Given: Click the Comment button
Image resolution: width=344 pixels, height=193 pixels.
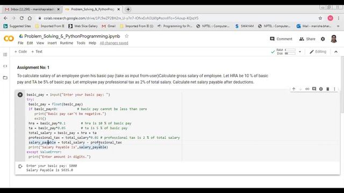Looking at the screenshot, I should [281, 39].
